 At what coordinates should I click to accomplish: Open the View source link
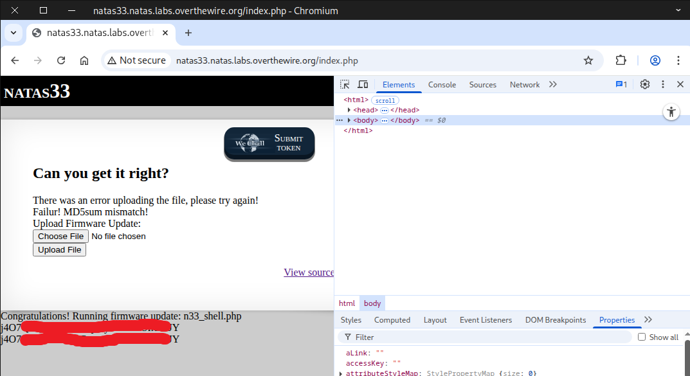point(309,273)
